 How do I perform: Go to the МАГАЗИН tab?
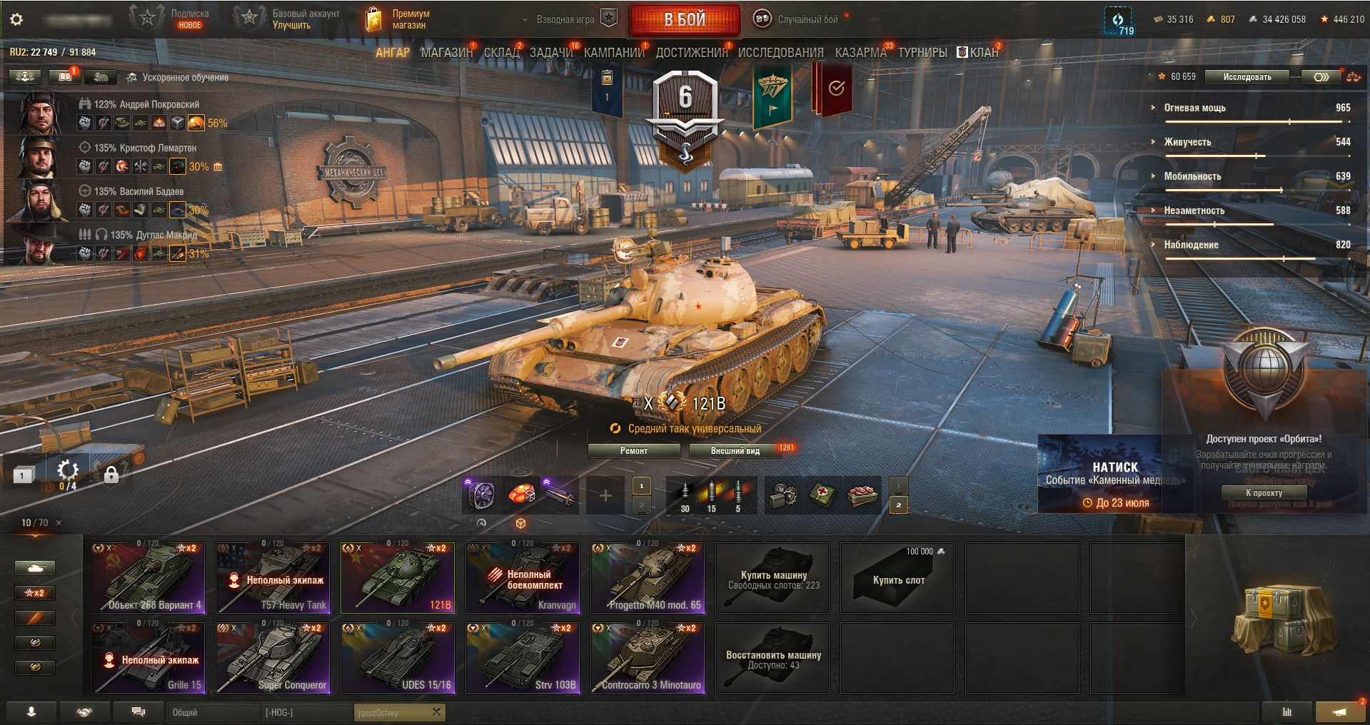click(447, 53)
